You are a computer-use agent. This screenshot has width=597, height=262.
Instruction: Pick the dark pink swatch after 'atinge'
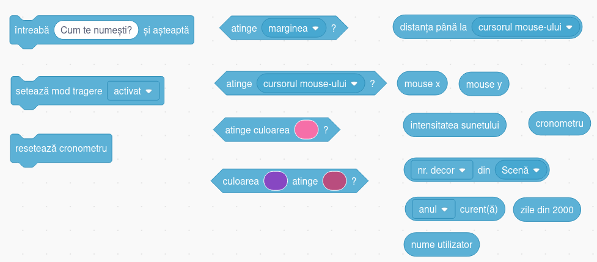334,181
